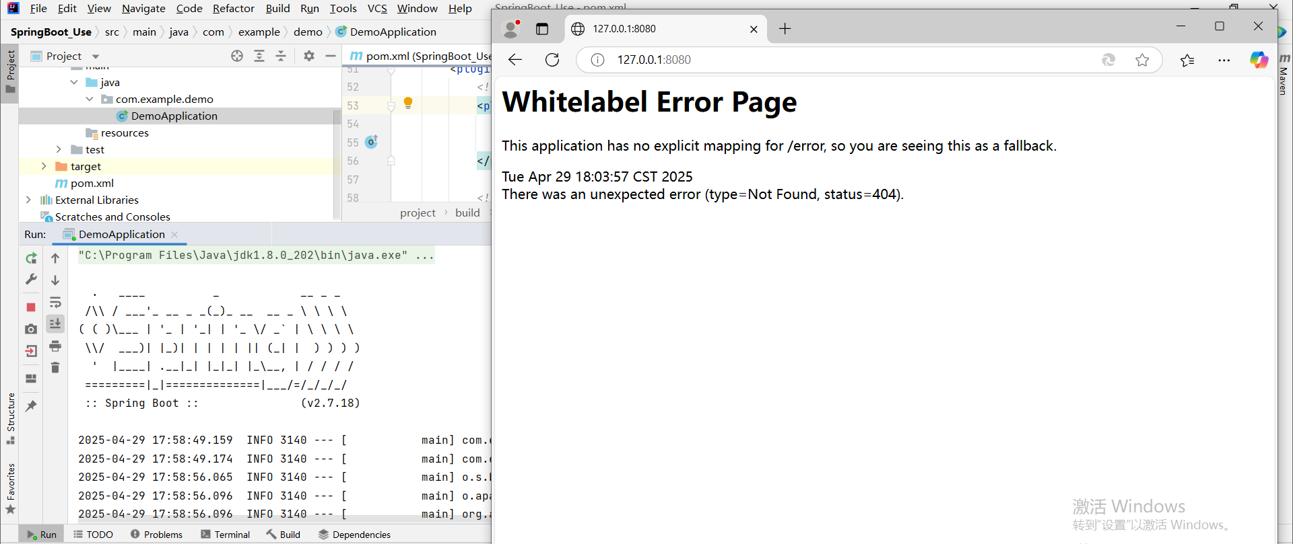Open the VCS menu
Viewport: 1293px width, 544px height.
click(377, 8)
